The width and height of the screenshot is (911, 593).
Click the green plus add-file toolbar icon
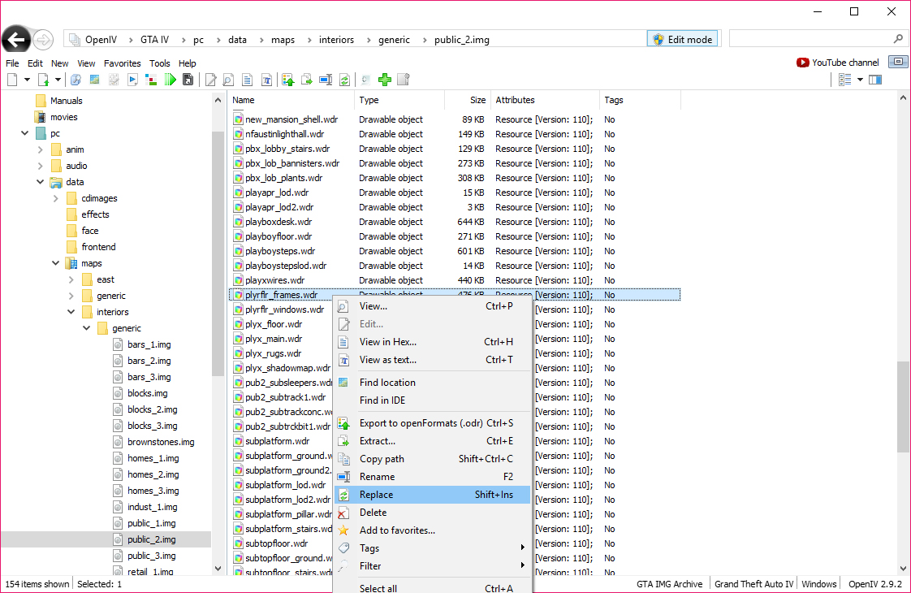click(x=385, y=80)
